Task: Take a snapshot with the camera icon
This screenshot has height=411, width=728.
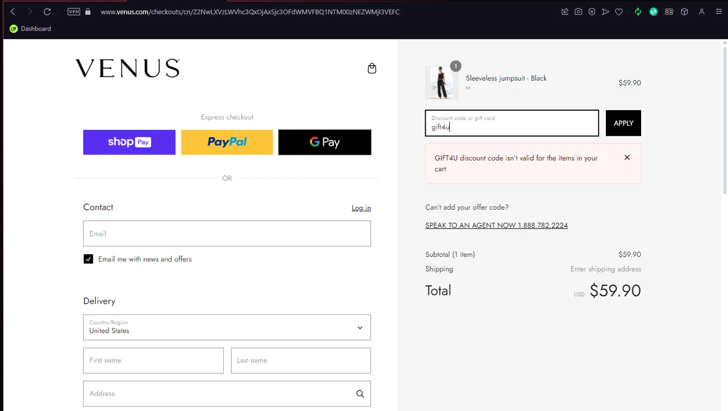Action: (579, 12)
